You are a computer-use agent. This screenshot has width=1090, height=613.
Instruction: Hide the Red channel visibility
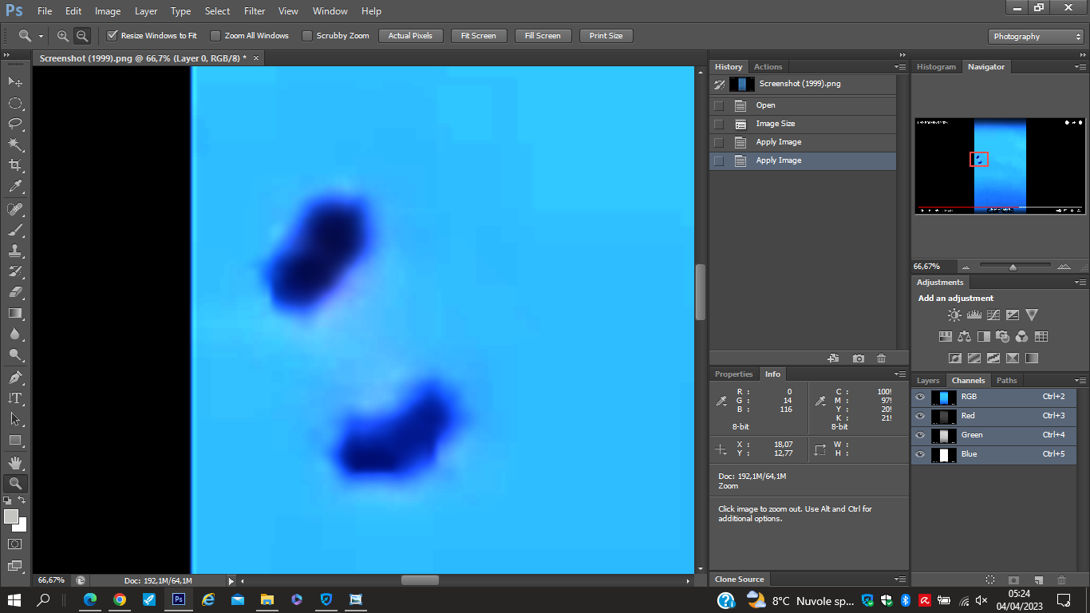920,416
